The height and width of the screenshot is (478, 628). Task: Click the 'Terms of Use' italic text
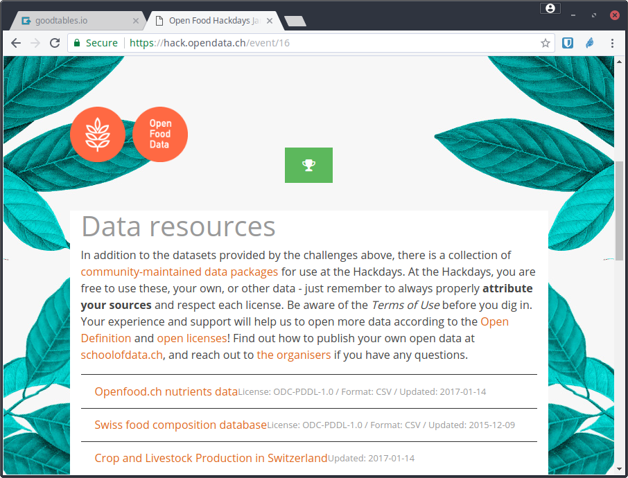point(405,305)
